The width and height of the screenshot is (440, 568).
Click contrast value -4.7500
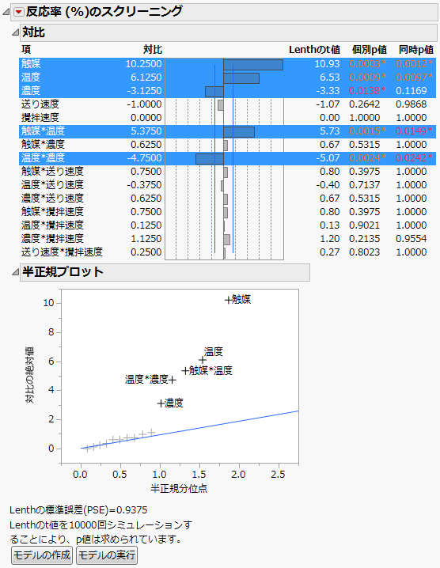(144, 158)
